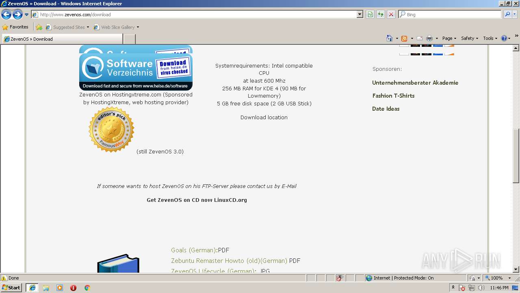Open Zebuntu Remaster Howto PDF link

[236, 261]
